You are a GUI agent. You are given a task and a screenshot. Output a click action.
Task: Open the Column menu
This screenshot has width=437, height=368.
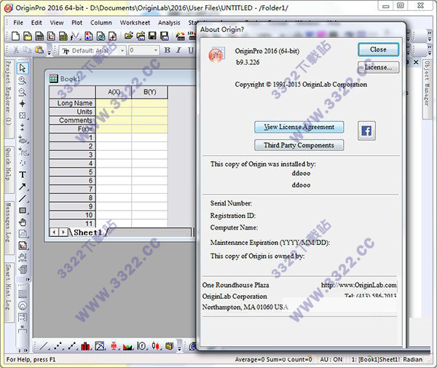pos(101,23)
